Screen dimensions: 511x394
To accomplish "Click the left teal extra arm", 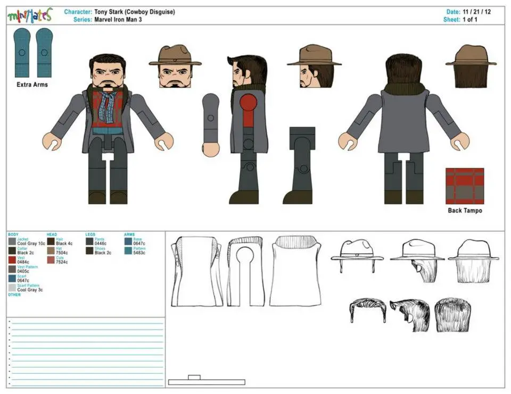I will tap(21, 53).
